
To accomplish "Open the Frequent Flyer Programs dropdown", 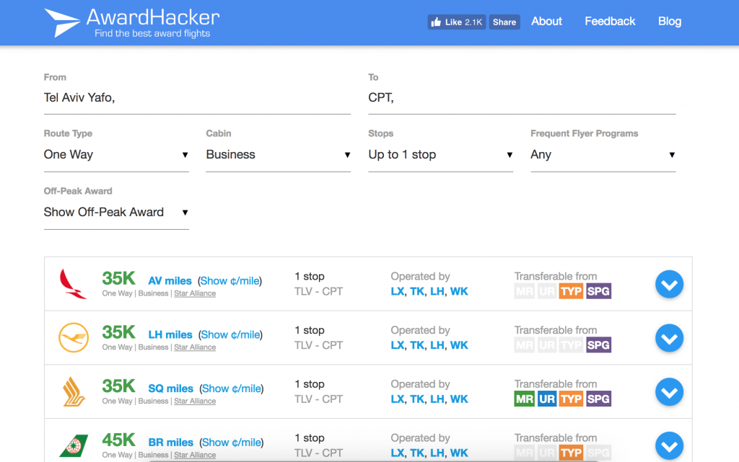I will pyautogui.click(x=603, y=155).
